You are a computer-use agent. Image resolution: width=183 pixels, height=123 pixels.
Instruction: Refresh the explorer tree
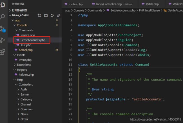(x=52, y=15)
